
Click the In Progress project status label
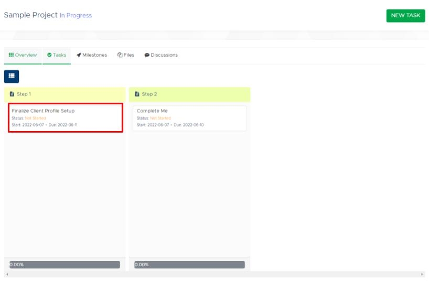click(x=76, y=16)
